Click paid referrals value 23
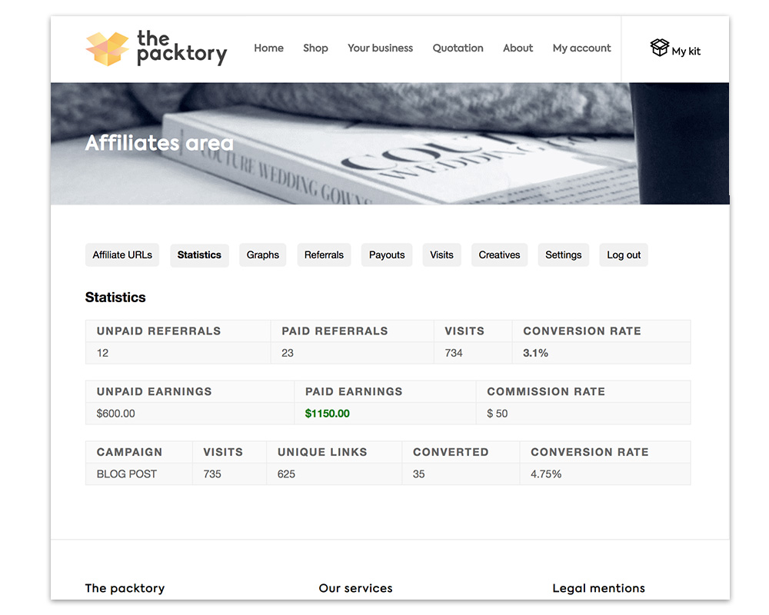Image resolution: width=769 pixels, height=615 pixels. pyautogui.click(x=288, y=353)
